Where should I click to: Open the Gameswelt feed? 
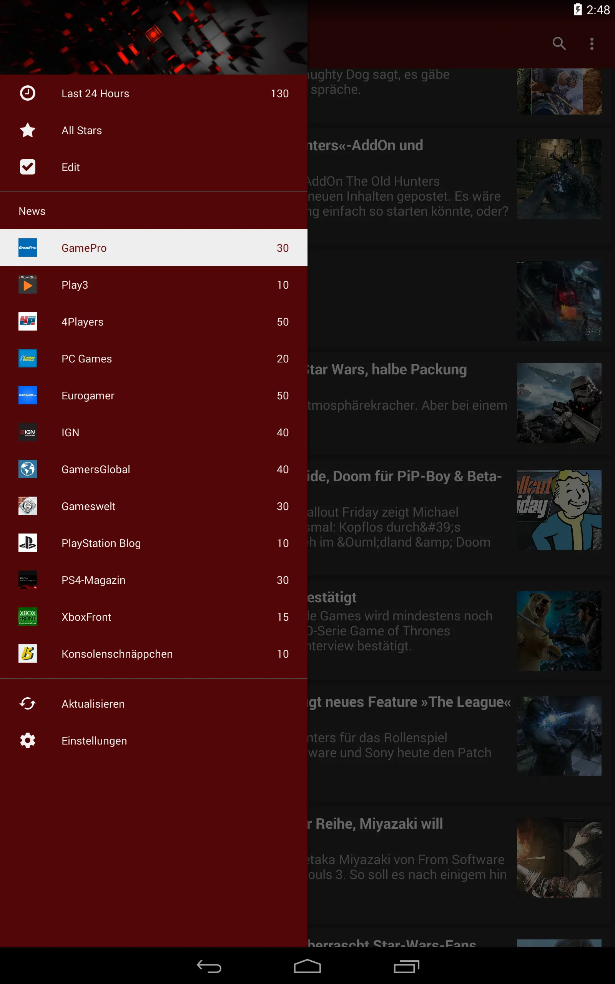[154, 506]
